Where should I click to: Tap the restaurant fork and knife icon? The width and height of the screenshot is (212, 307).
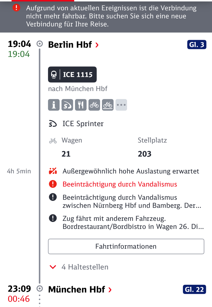[x=81, y=105]
